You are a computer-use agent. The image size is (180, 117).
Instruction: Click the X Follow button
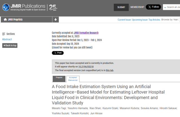[x=153, y=7]
